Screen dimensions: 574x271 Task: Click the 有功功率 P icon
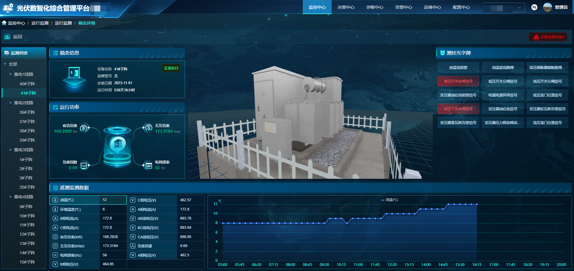(84, 128)
